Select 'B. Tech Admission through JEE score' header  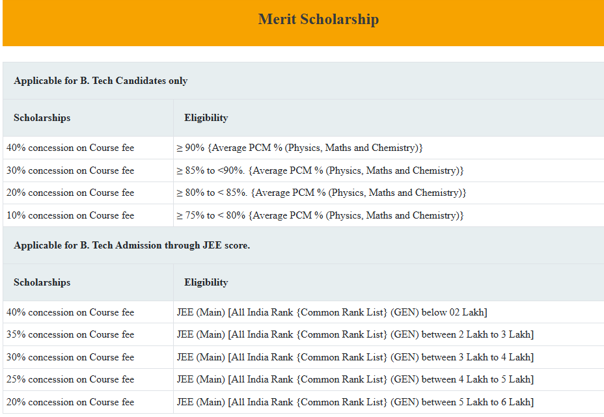click(131, 245)
